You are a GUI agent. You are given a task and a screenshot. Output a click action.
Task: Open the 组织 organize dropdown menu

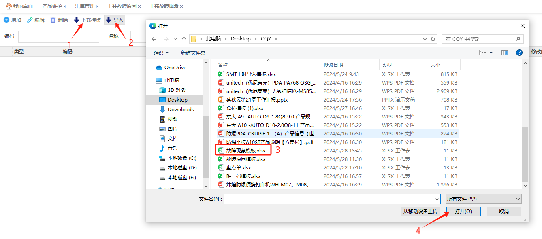pyautogui.click(x=161, y=53)
